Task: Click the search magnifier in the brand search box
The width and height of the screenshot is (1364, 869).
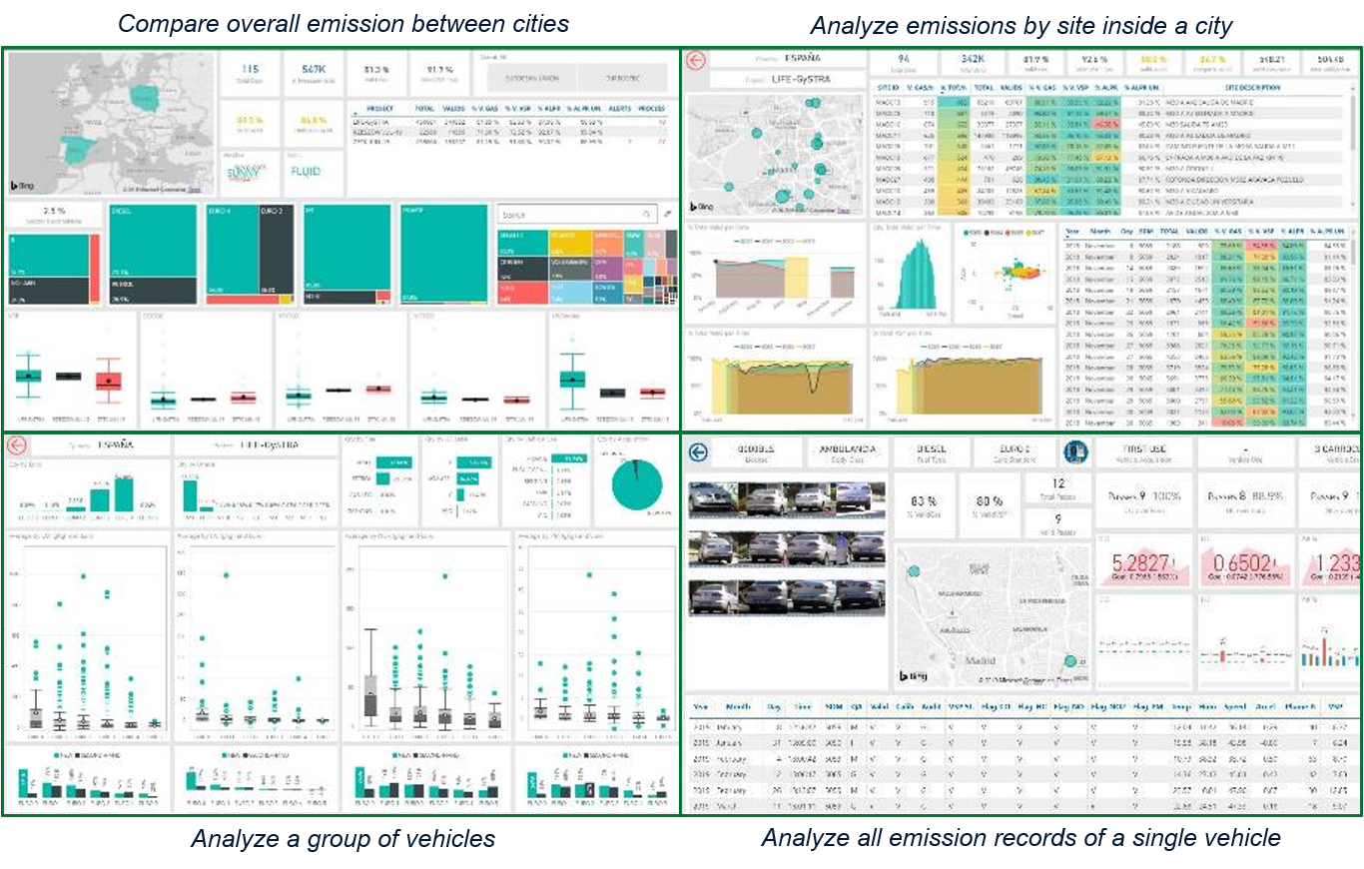Action: [x=646, y=214]
